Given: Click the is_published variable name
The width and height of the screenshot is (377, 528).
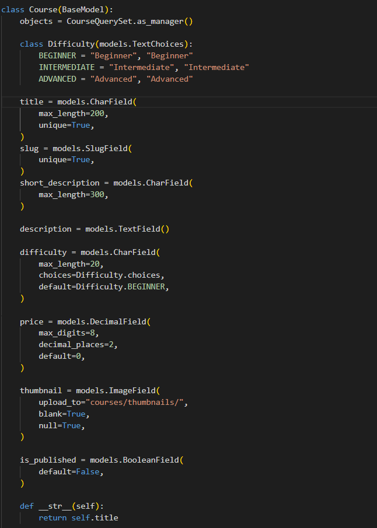Looking at the screenshot, I should 48,460.
